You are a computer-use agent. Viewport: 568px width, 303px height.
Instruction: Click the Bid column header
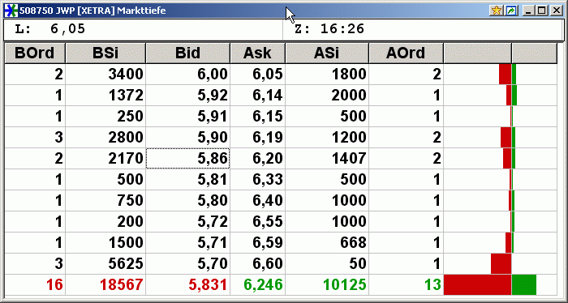[187, 53]
